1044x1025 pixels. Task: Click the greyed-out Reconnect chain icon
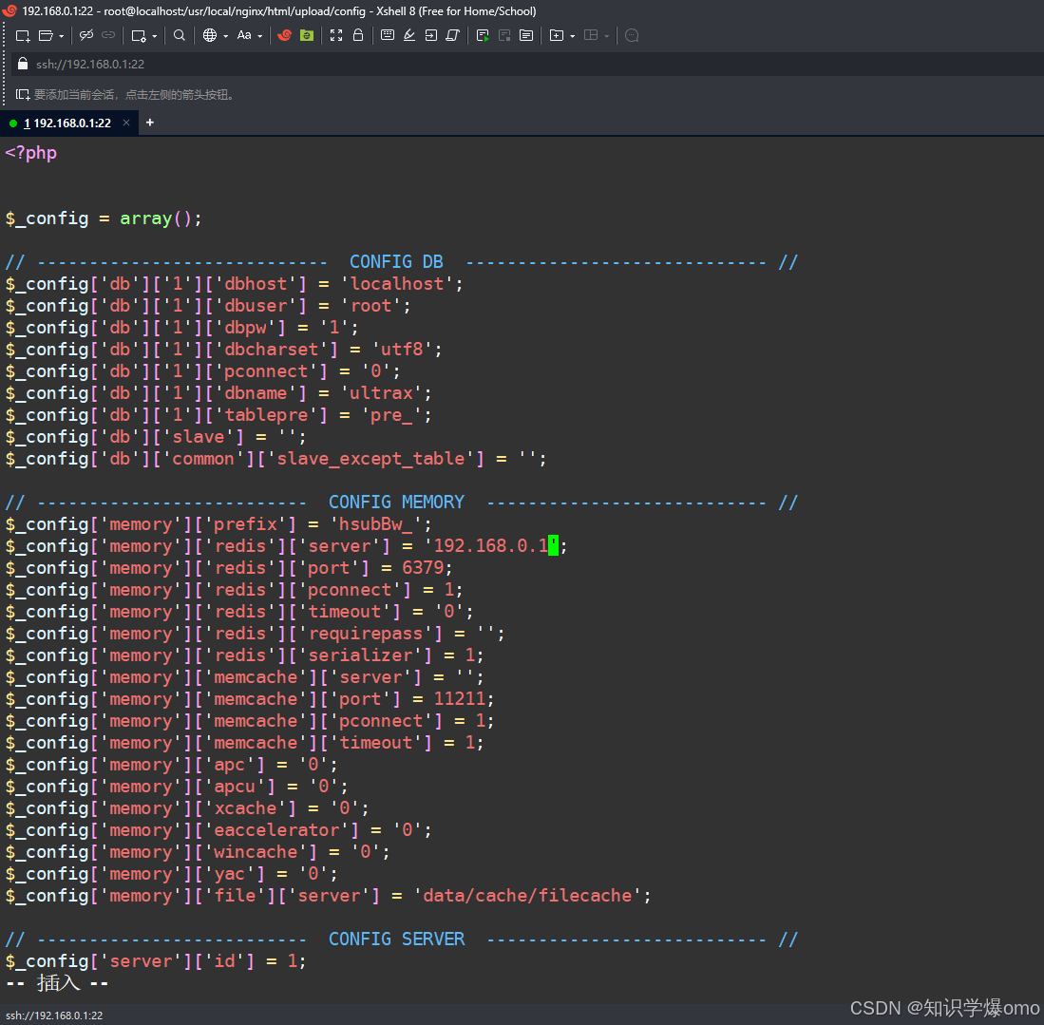[x=108, y=36]
